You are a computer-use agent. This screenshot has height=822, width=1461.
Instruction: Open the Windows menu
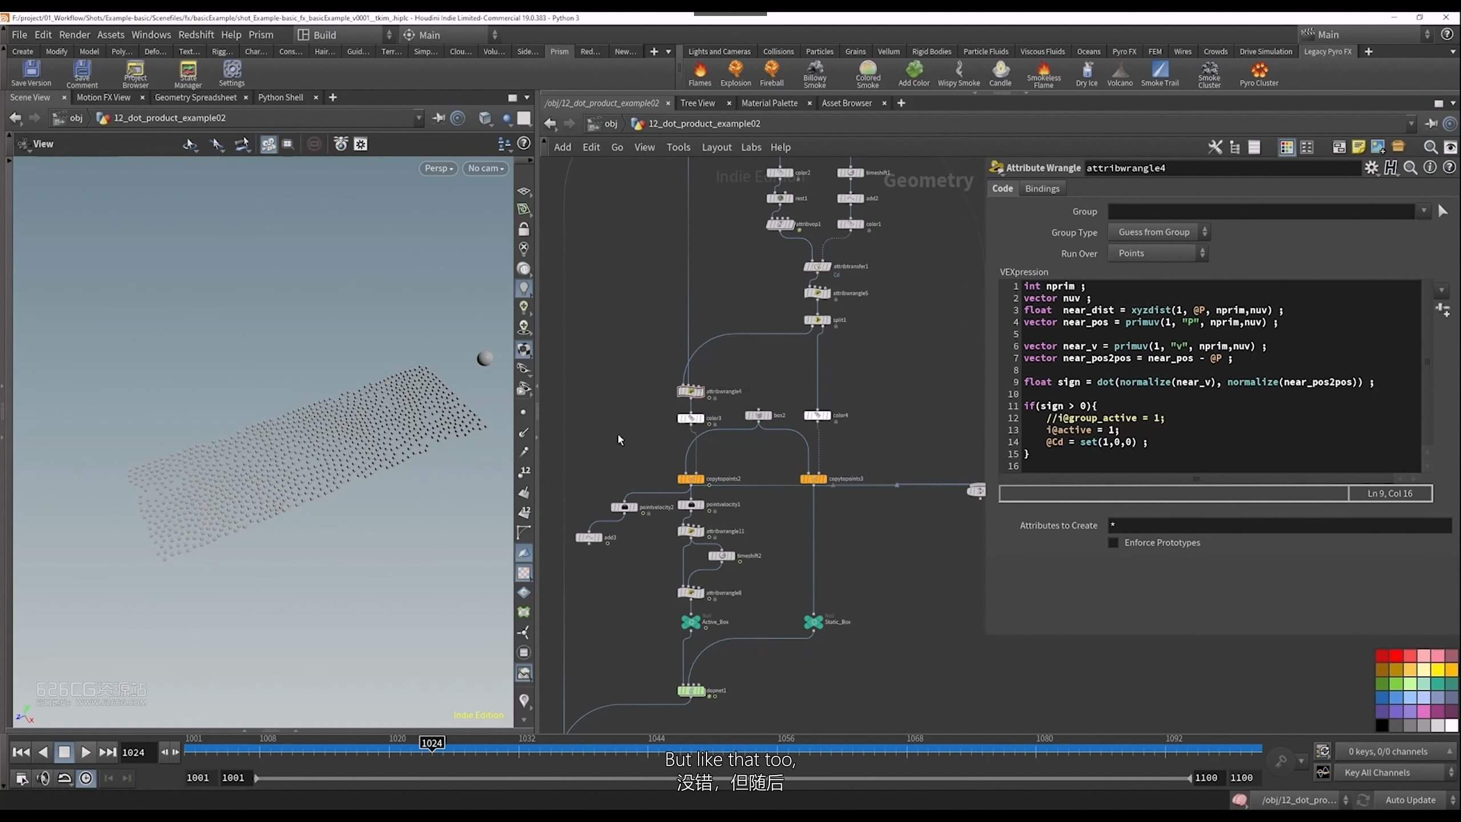(151, 35)
